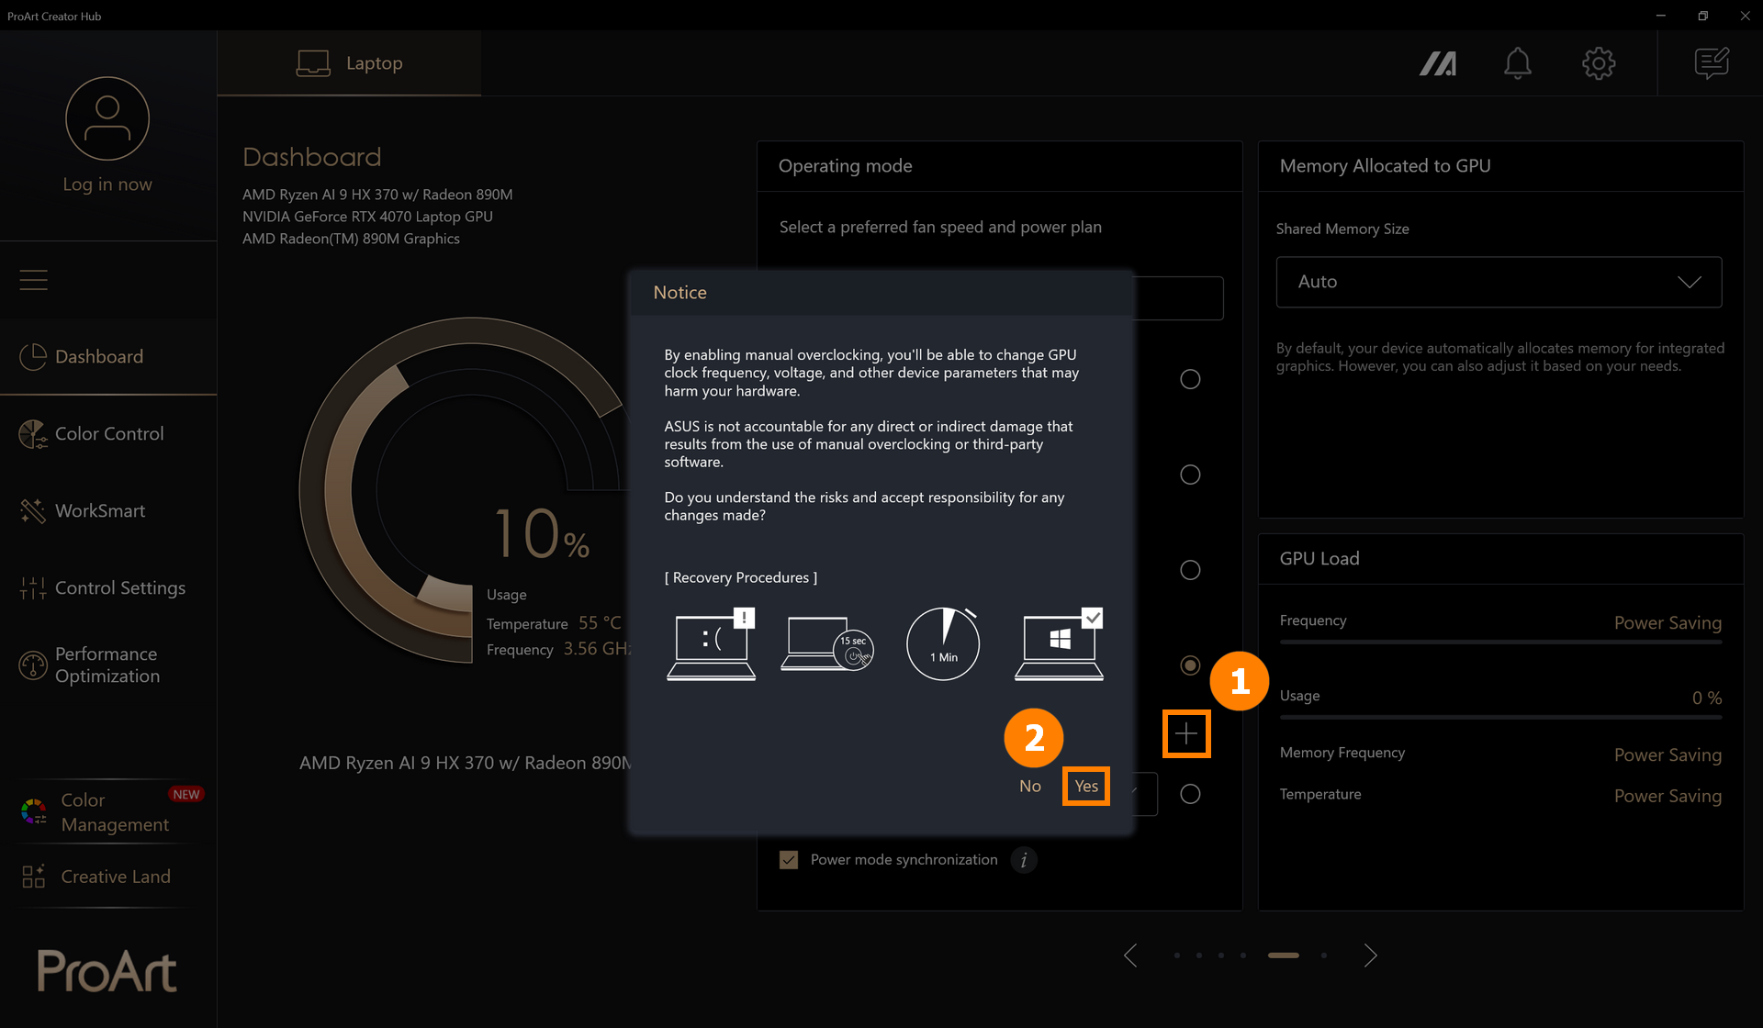Restore down the ProArt Creator Hub window

[x=1702, y=16]
